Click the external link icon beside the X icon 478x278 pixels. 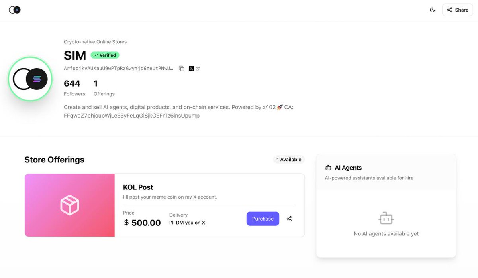[198, 69]
